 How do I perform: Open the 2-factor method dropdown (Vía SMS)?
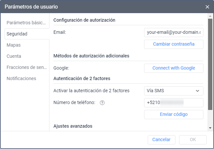click(173, 91)
